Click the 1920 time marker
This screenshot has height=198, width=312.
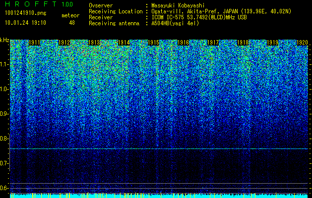[x=302, y=43]
